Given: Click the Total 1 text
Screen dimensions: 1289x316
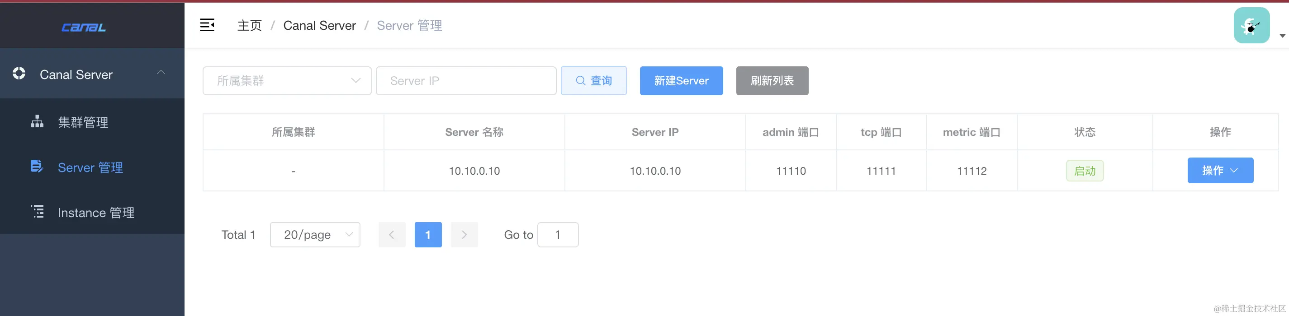Looking at the screenshot, I should pyautogui.click(x=238, y=235).
